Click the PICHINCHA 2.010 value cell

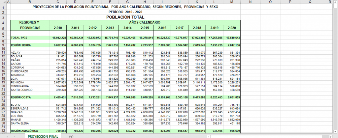(58, 83)
